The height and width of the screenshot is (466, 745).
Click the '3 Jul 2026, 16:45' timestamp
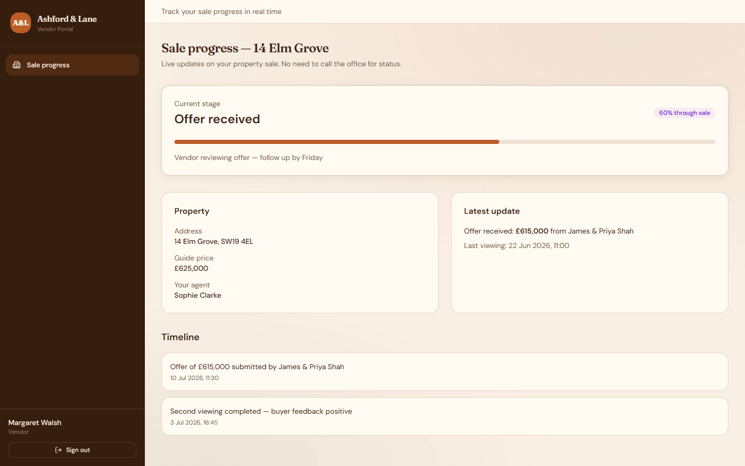tap(194, 423)
